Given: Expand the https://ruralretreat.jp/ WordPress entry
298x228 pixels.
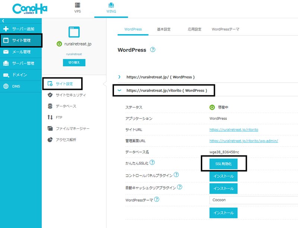Looking at the screenshot, I should (119, 77).
